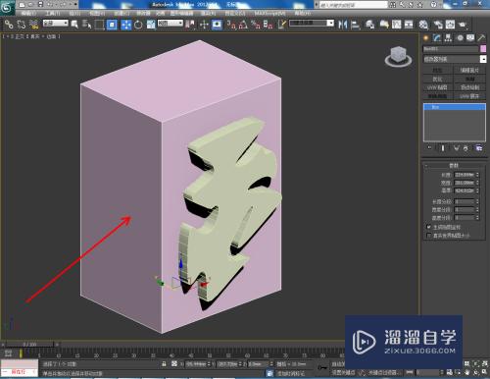Screen dimensions: 490x379
Task: Switch to the Utilities panel tab
Action: coord(481,38)
